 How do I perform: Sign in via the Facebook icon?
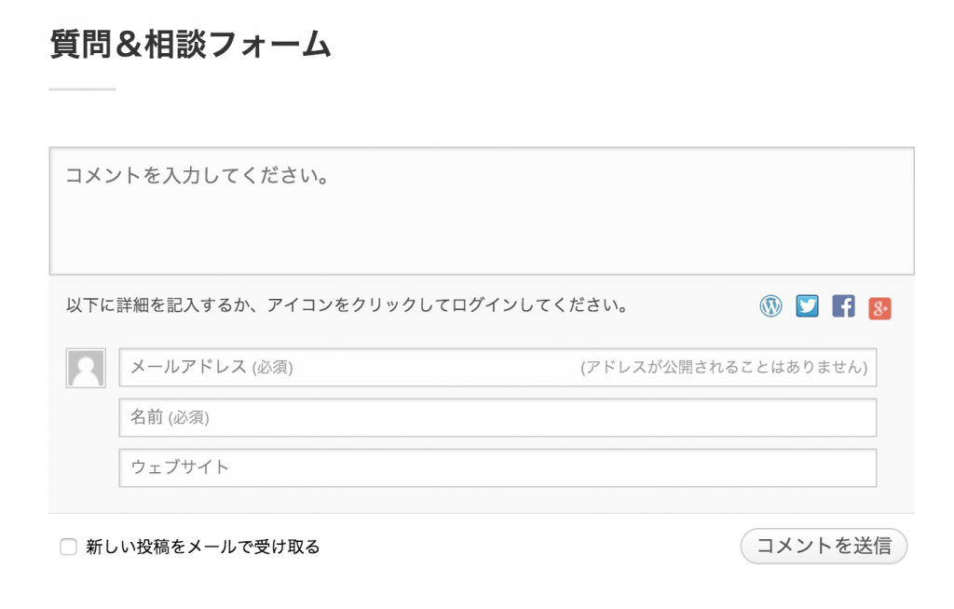click(x=843, y=306)
